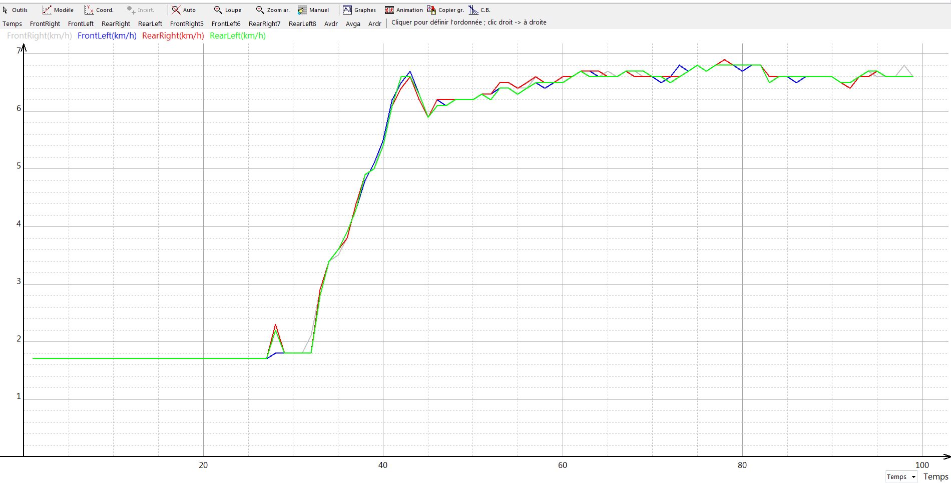Open Manuel scale settings
Viewport: 951px width, 483px height.
click(314, 10)
